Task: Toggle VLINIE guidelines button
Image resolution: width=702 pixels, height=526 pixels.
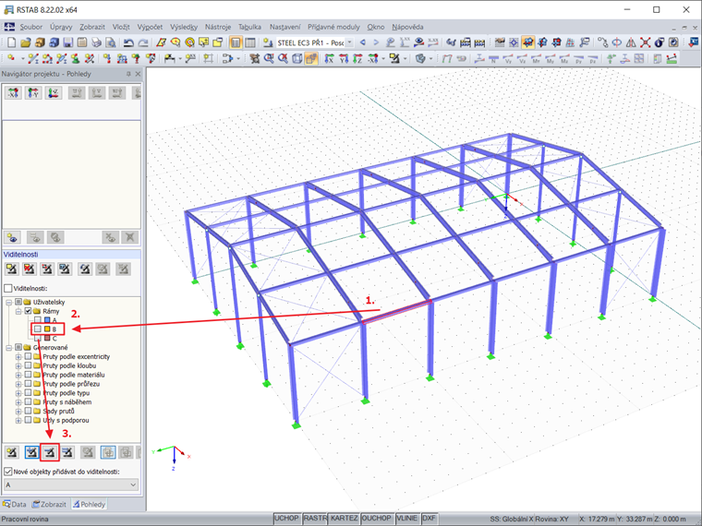Action: point(406,519)
